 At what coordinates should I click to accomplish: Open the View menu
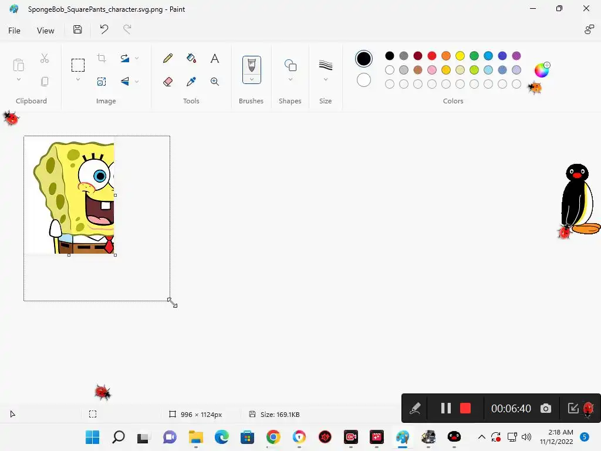(x=45, y=31)
